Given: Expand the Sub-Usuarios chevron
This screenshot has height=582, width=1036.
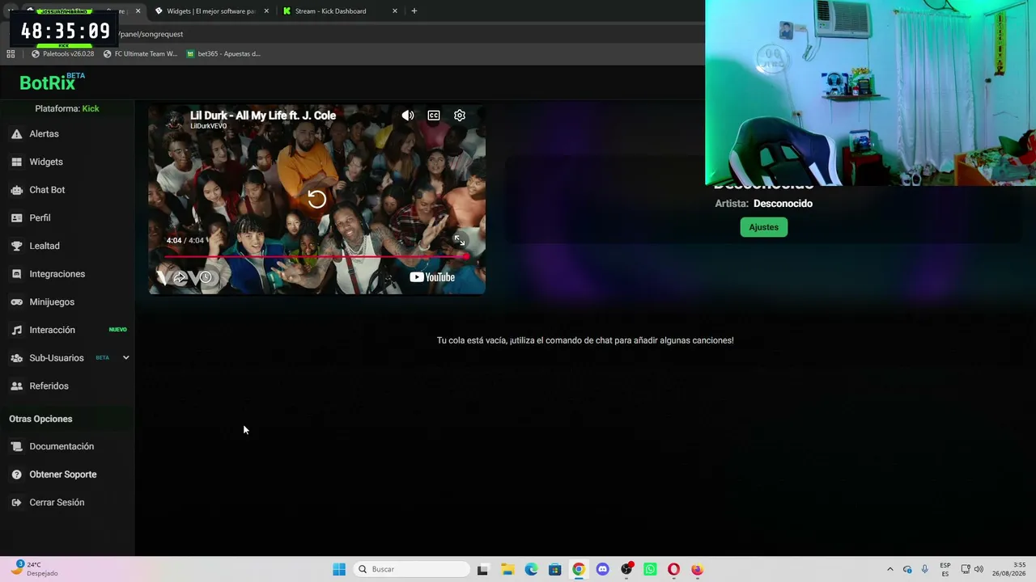Looking at the screenshot, I should (125, 358).
